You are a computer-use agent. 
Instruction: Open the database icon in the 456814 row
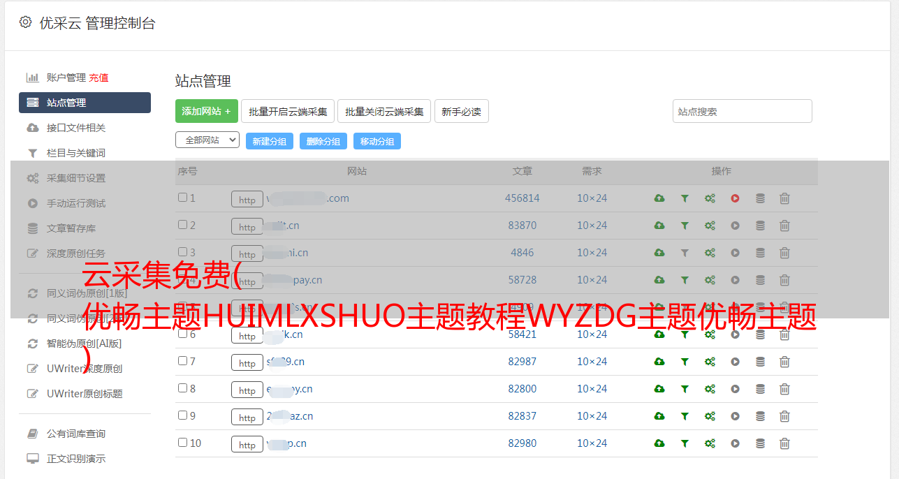coord(760,198)
